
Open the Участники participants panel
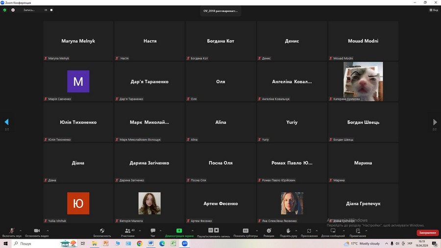click(127, 231)
